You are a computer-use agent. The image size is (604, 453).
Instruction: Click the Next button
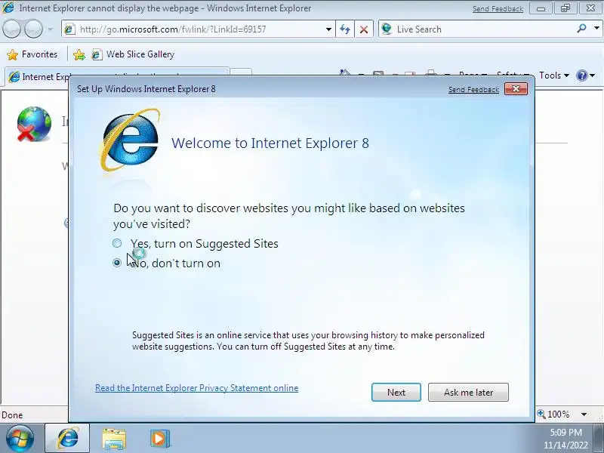tap(396, 392)
